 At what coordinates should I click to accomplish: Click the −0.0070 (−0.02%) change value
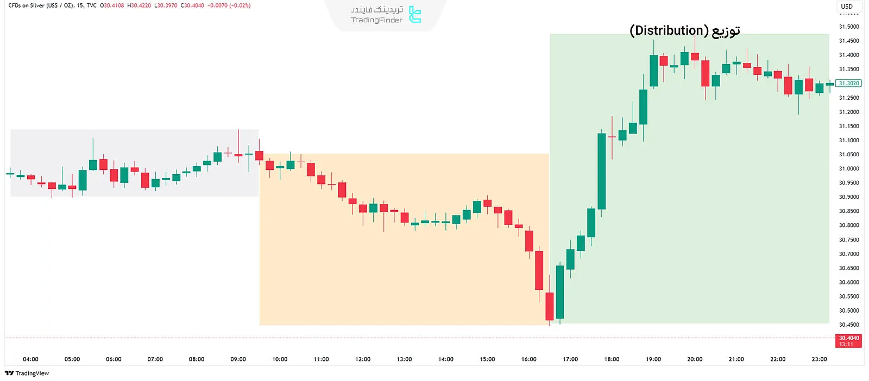(229, 5)
